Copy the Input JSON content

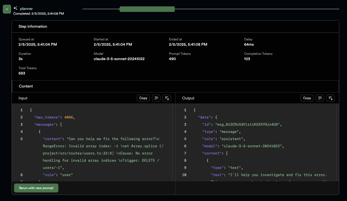(x=143, y=98)
